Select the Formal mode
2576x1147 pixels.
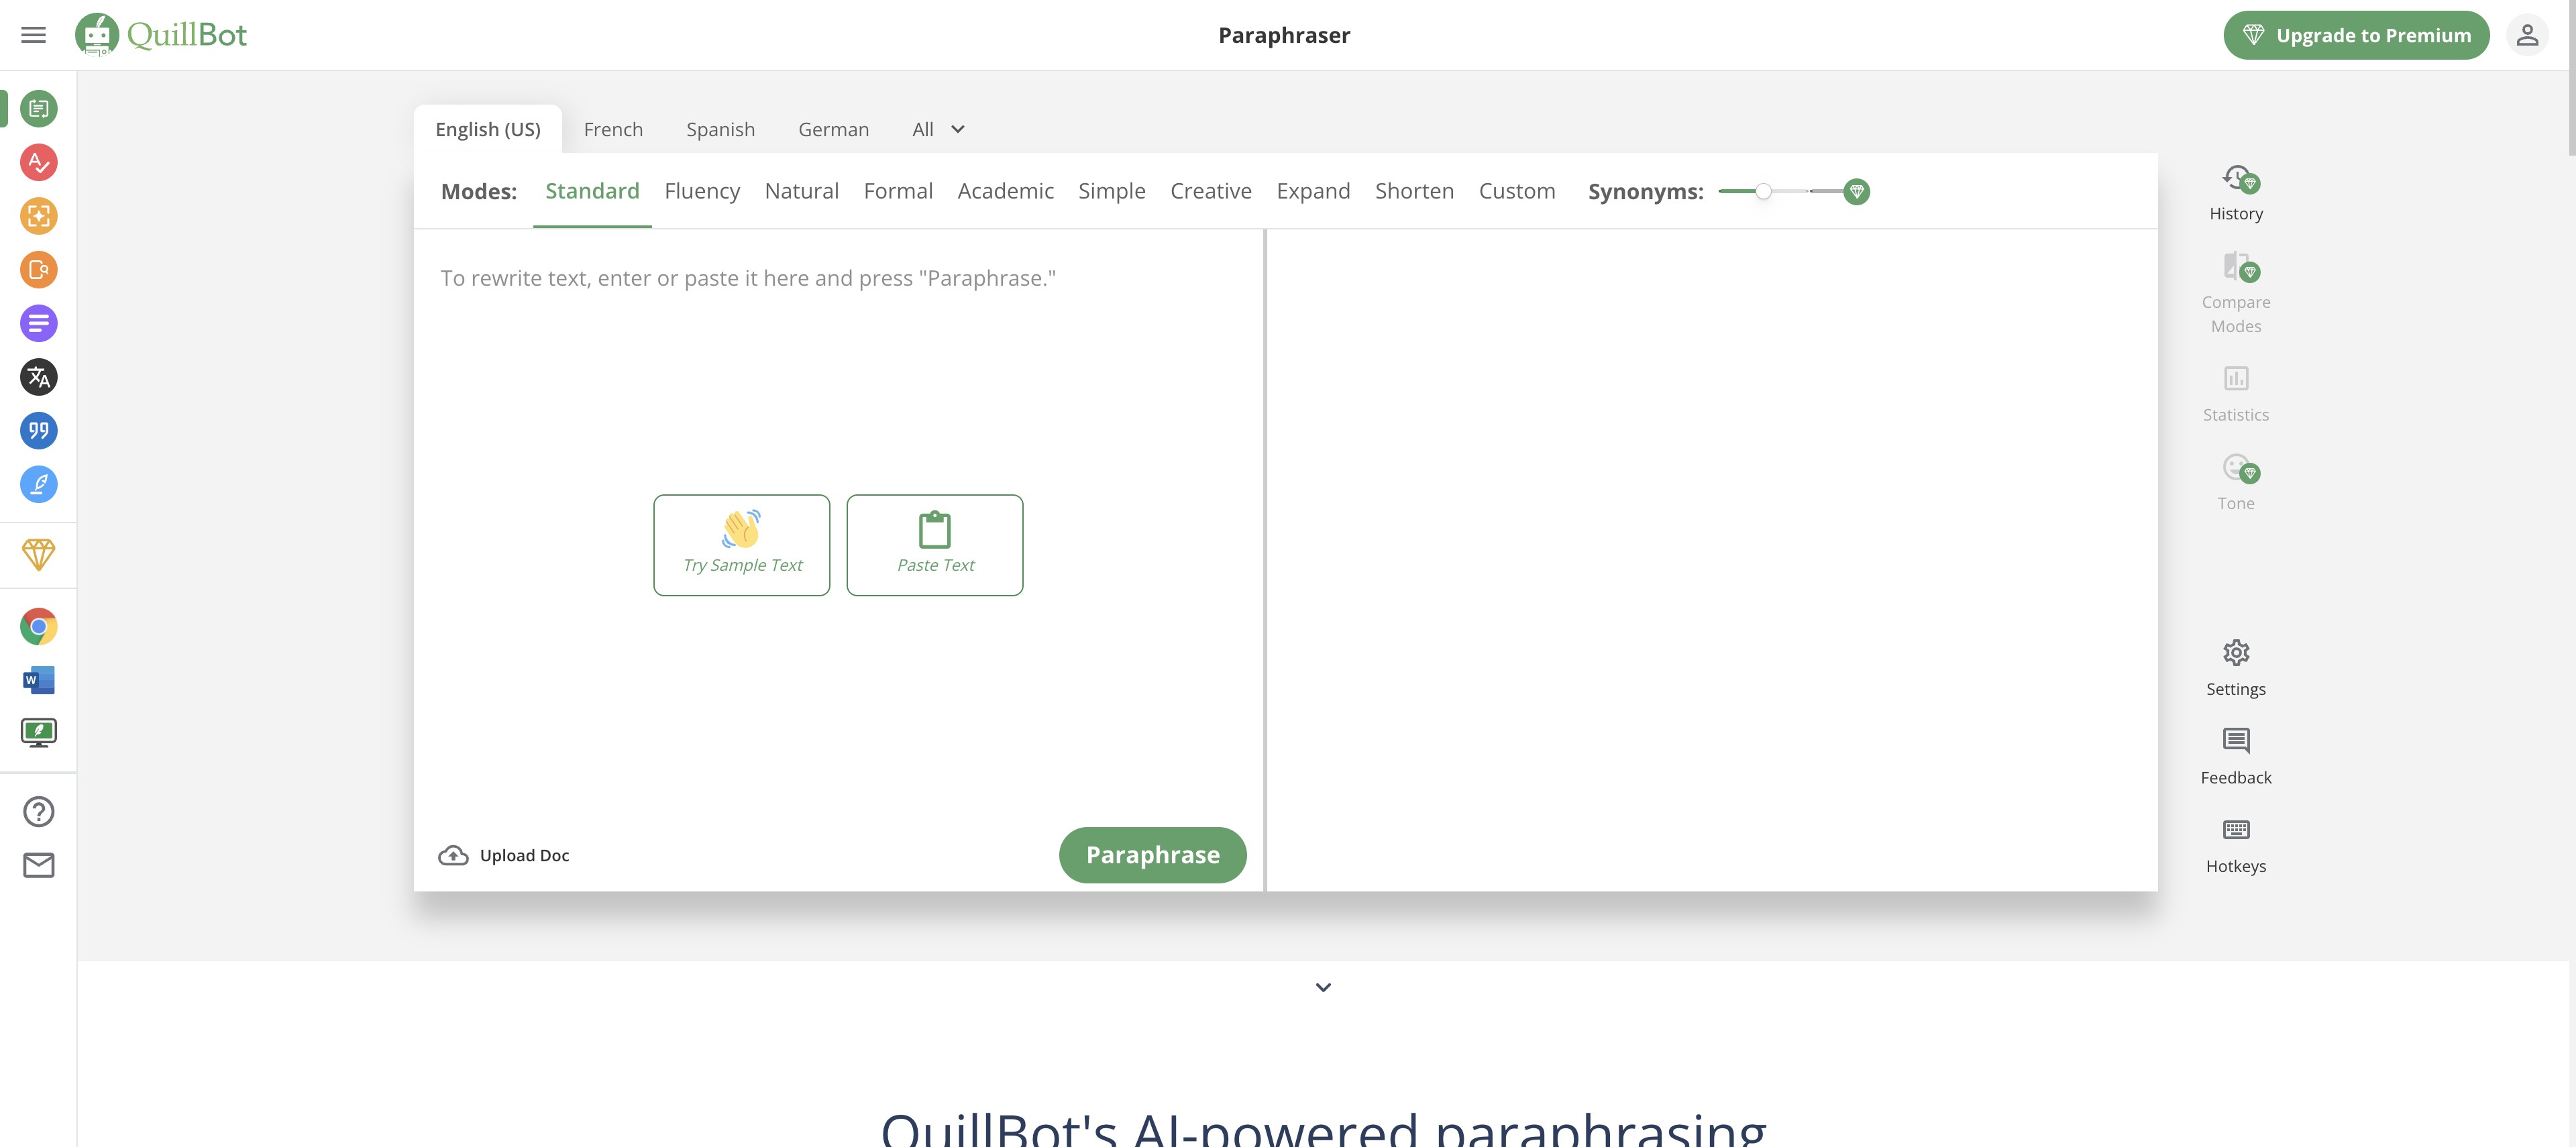[898, 191]
